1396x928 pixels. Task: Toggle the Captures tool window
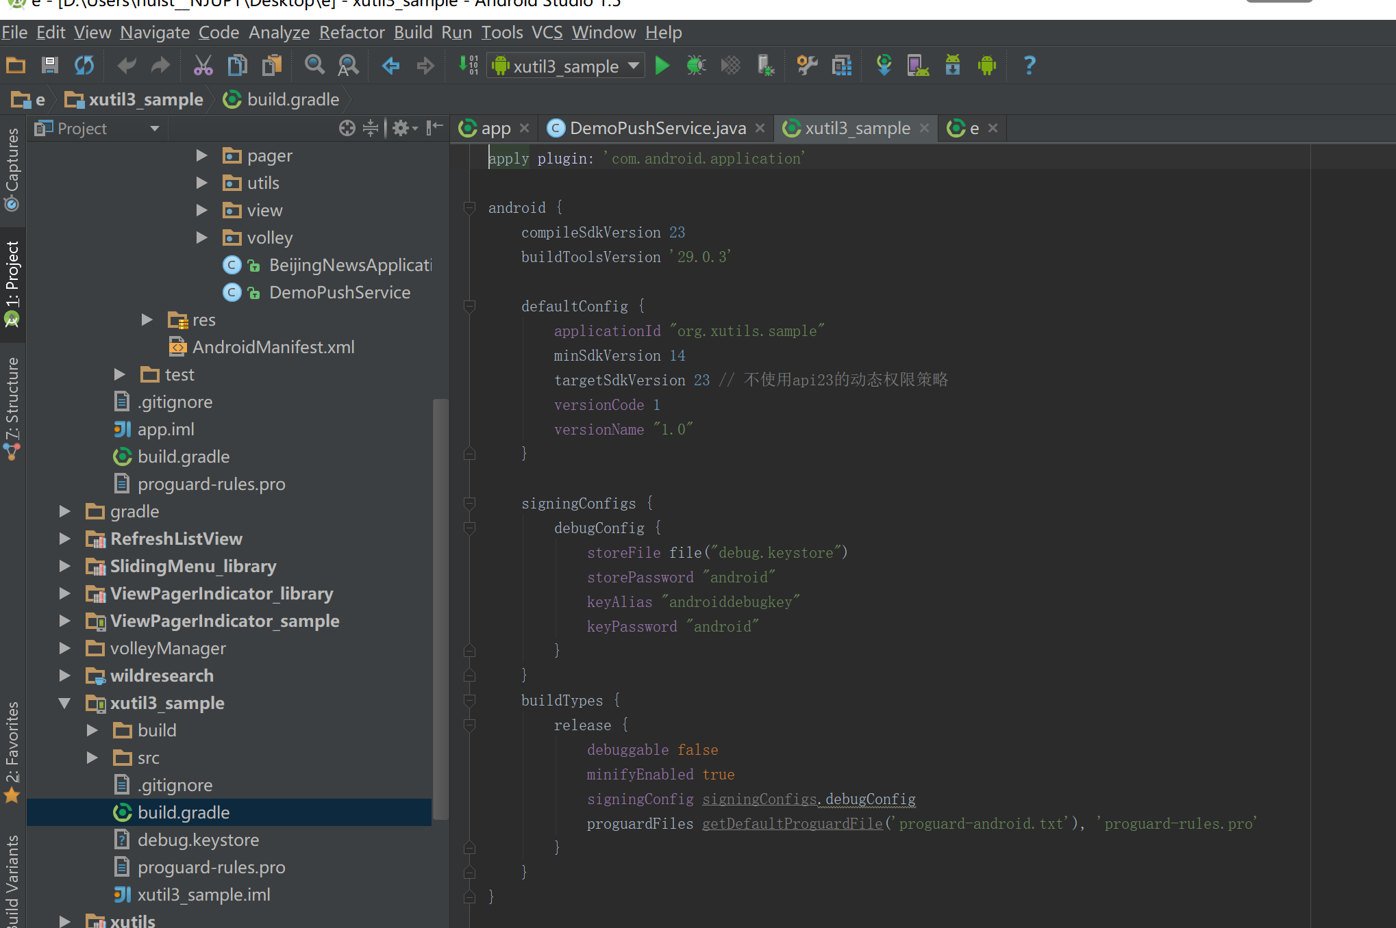12,168
